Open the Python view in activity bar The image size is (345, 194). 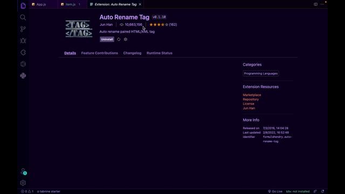[x=23, y=75]
